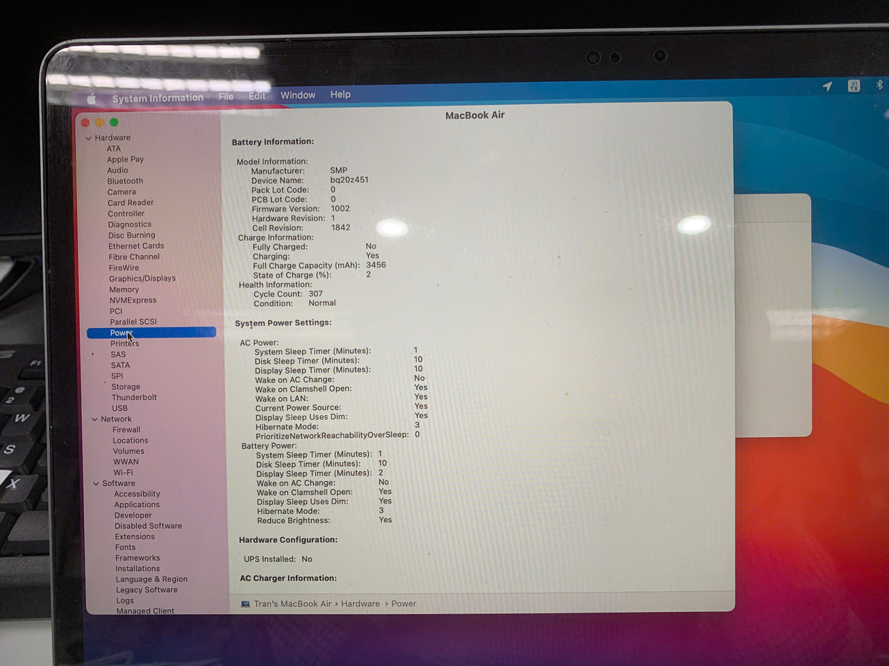
Task: Click the computer icon in path bar
Action: pyautogui.click(x=245, y=604)
